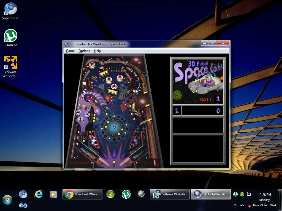Click the Space Cadet logo image
Screen dimensions: 282x211
click(x=198, y=82)
